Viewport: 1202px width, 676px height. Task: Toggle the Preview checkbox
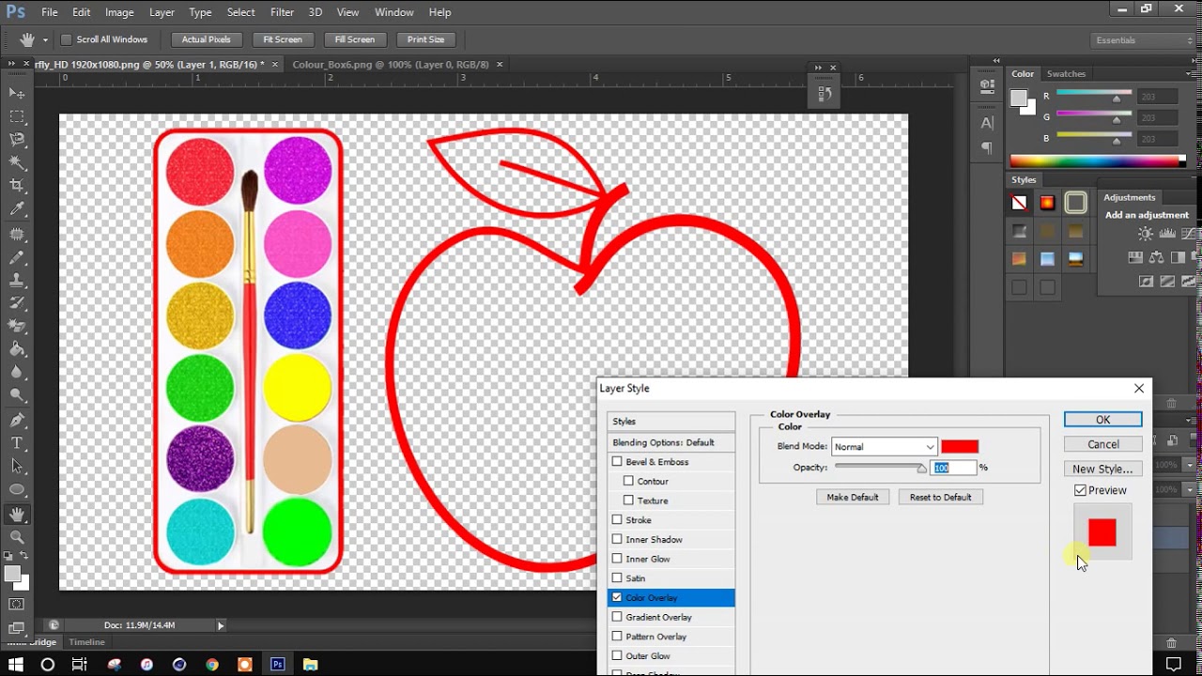(1080, 490)
